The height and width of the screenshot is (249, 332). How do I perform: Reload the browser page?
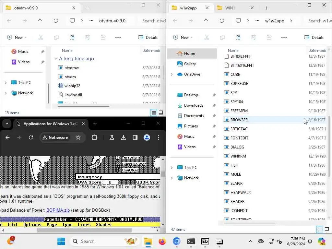[31, 137]
